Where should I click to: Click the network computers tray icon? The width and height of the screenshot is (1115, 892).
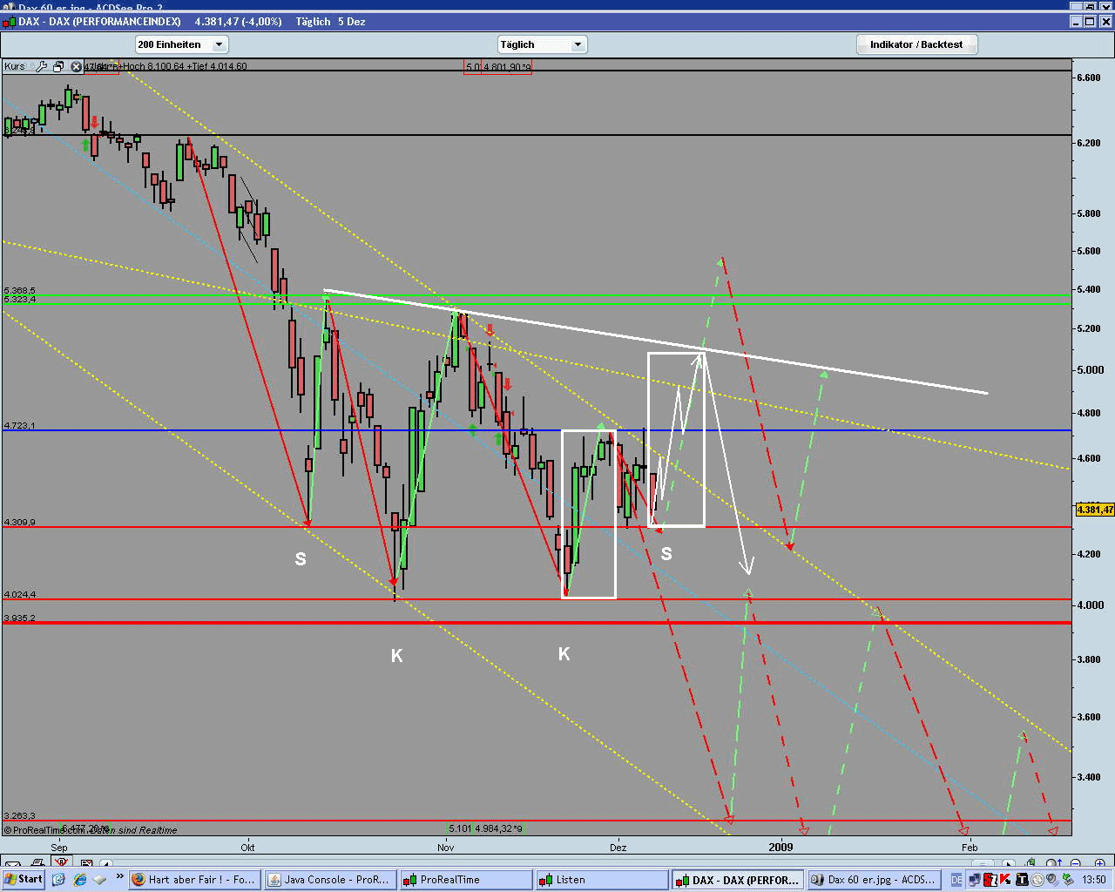tap(975, 880)
